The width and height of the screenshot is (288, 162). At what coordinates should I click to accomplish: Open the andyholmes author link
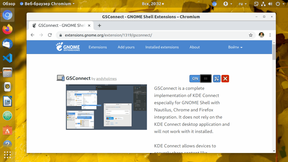[x=106, y=79]
